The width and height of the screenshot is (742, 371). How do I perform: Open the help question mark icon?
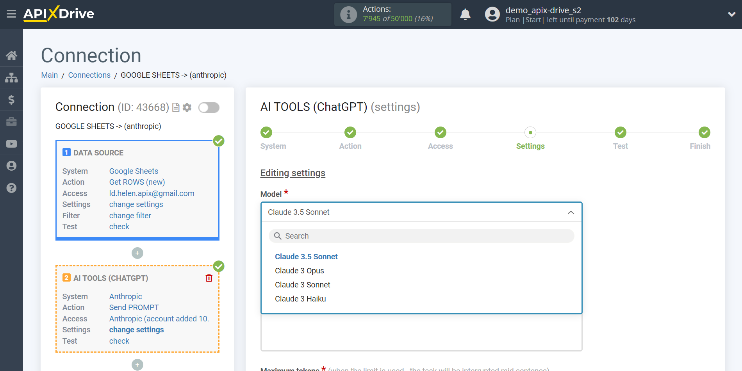pos(11,188)
